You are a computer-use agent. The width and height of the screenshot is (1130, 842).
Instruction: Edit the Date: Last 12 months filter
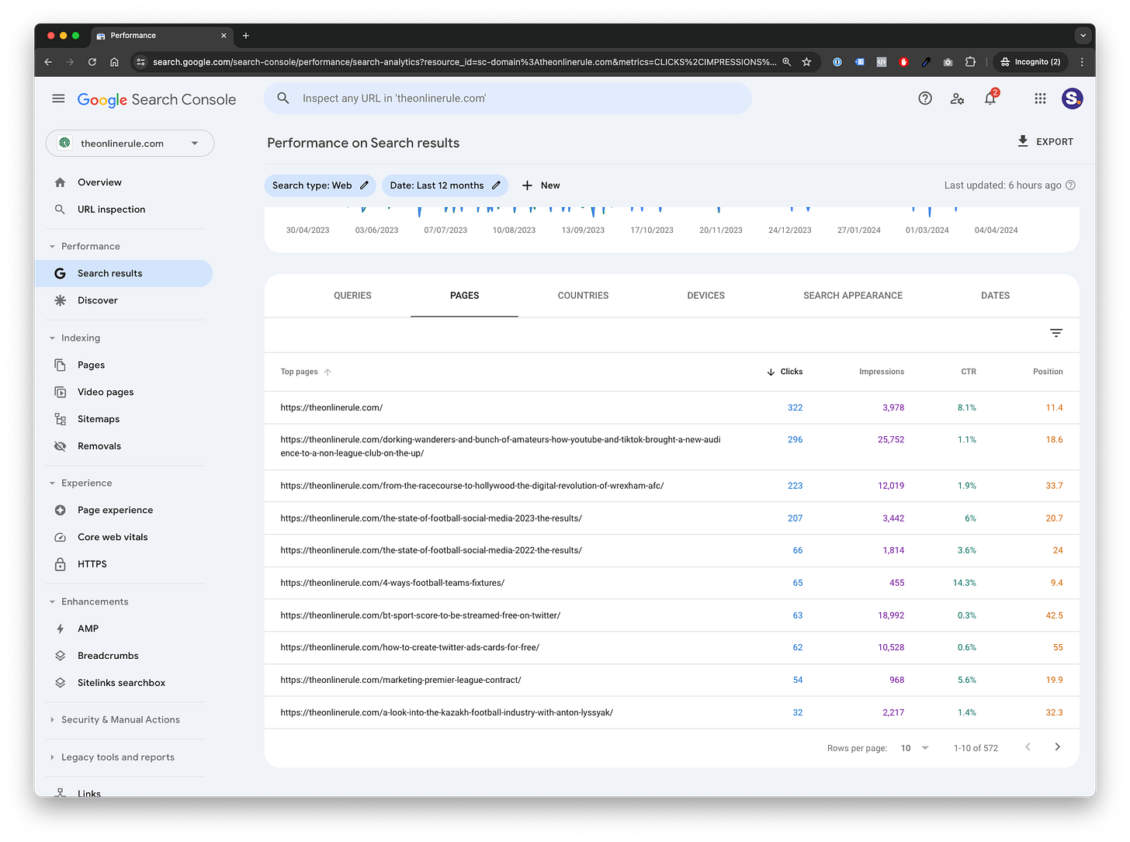pyautogui.click(x=445, y=185)
